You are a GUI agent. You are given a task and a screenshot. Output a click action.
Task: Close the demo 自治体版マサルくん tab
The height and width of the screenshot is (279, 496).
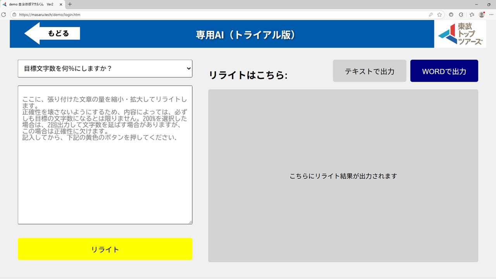pos(61,4)
